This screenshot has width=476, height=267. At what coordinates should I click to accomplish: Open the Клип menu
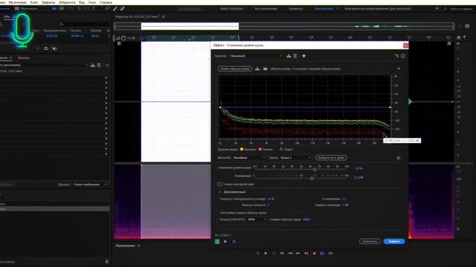(34, 2)
